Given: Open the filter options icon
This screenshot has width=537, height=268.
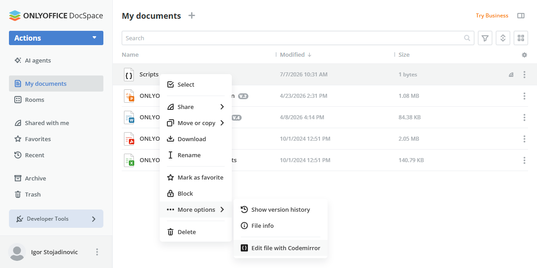Looking at the screenshot, I should point(485,38).
